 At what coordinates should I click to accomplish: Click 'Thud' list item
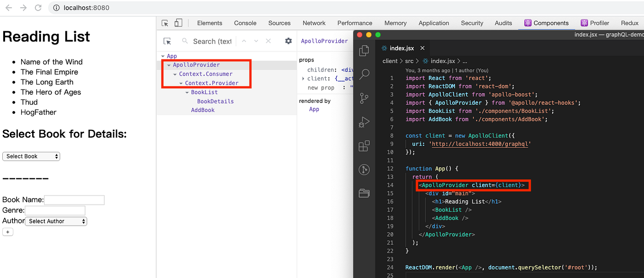tap(29, 102)
